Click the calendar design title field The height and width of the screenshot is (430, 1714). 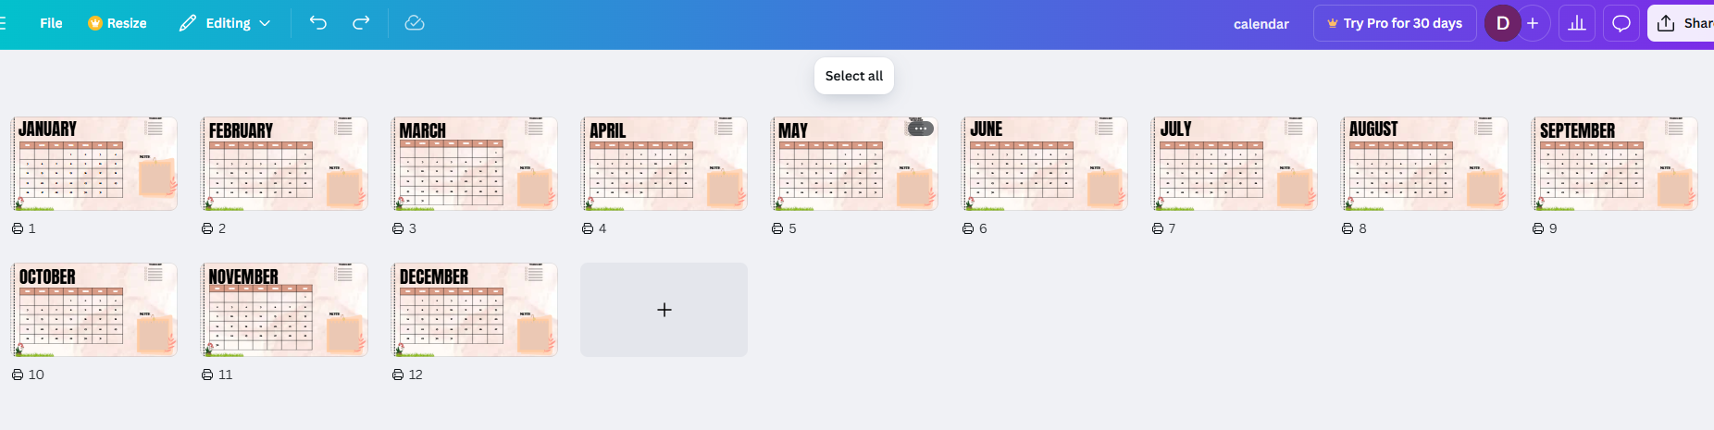pos(1261,24)
